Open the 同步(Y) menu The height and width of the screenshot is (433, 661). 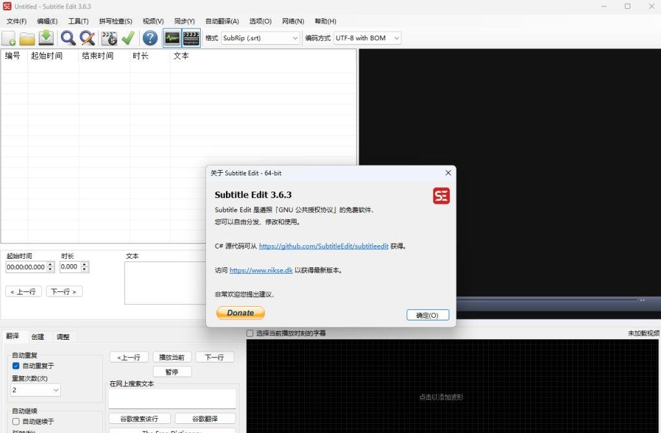click(185, 21)
